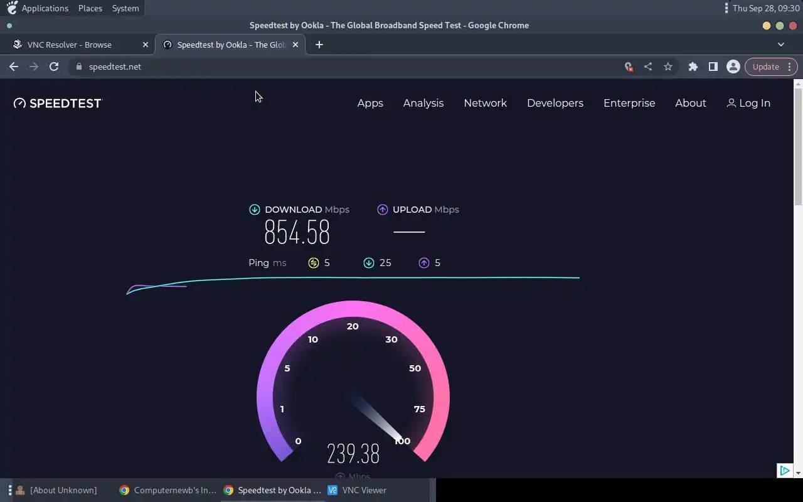Reload the speedtest.net page

click(54, 67)
